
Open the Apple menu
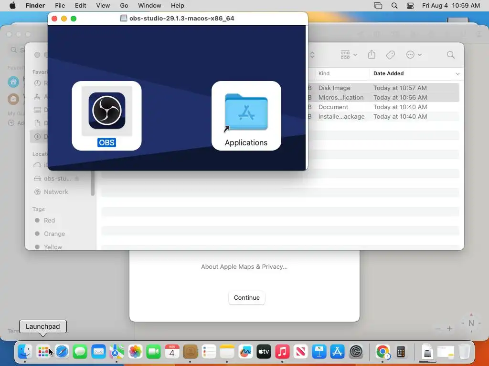[x=12, y=6]
